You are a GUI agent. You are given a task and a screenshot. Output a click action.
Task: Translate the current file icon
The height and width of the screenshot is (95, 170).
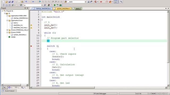3,5
